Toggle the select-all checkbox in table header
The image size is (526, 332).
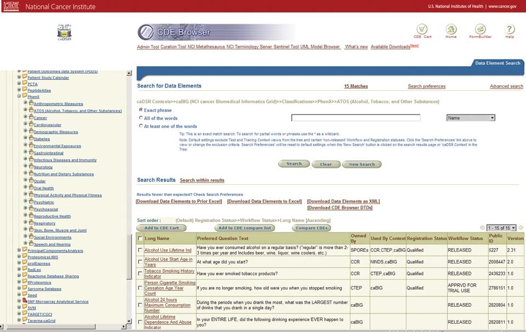coord(140,238)
